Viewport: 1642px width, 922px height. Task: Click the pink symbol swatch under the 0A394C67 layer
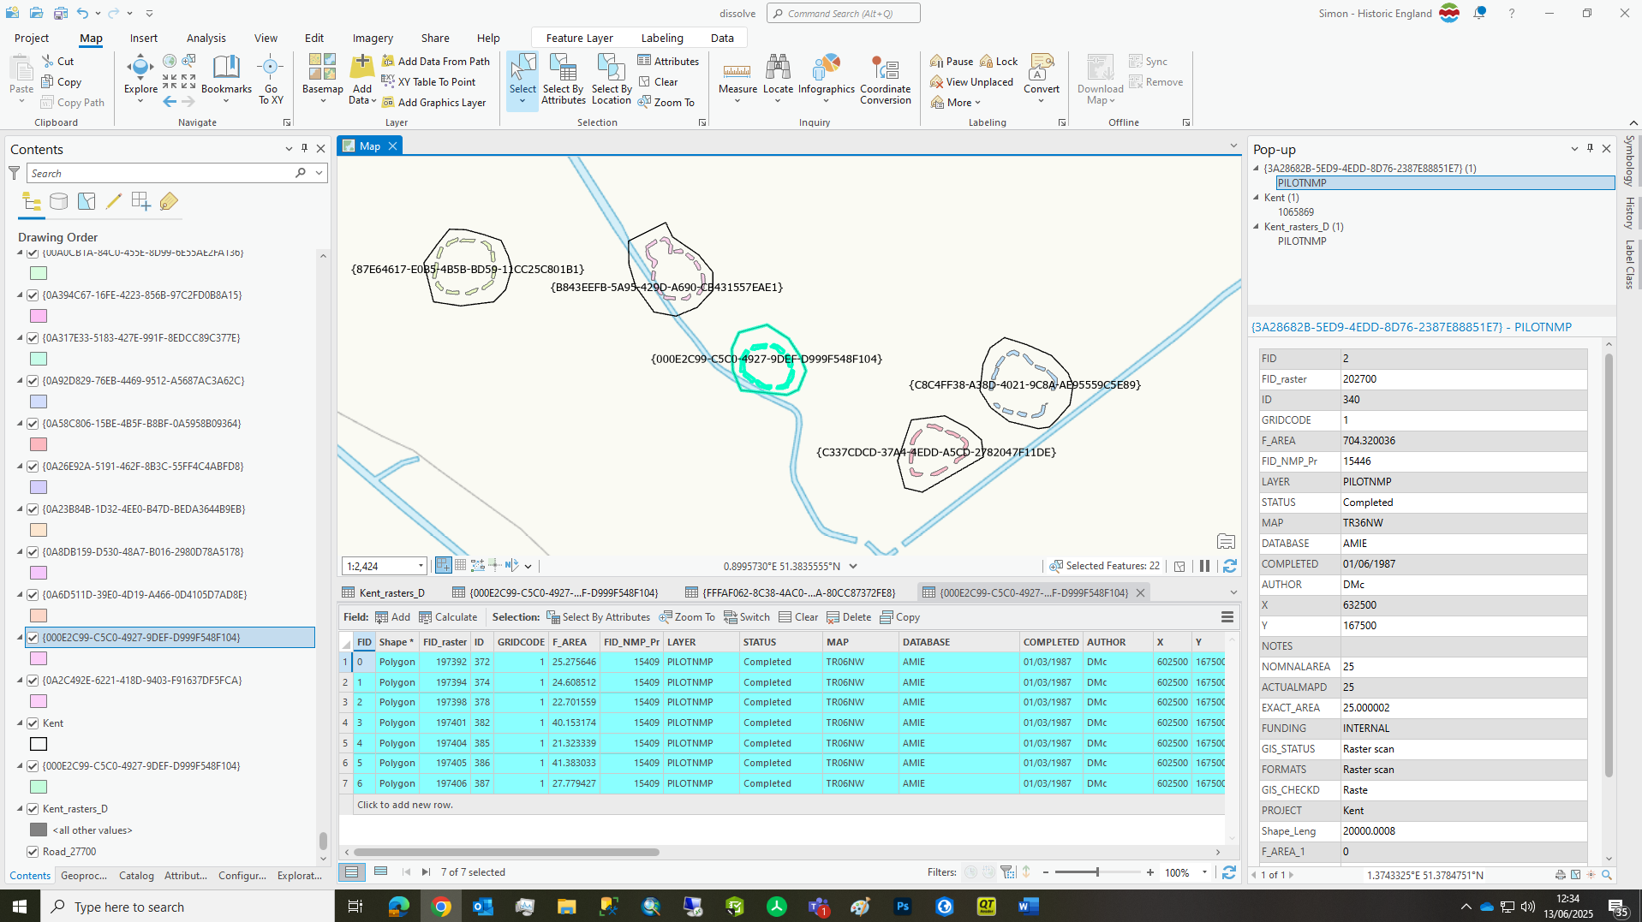pyautogui.click(x=38, y=316)
